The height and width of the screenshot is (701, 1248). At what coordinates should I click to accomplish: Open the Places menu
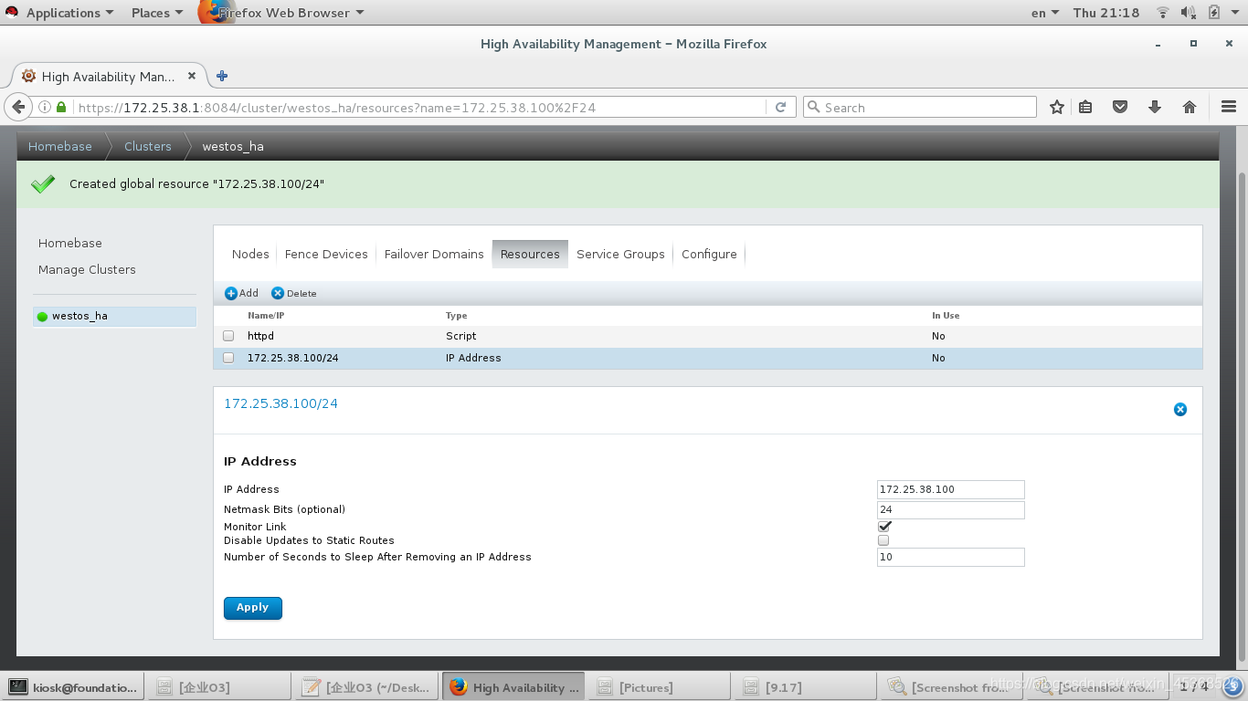click(157, 13)
